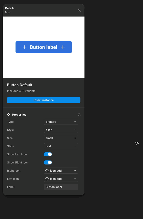Image resolution: width=143 pixels, height=219 pixels.
Task: Insert instance of Button.Default
Action: (44, 100)
